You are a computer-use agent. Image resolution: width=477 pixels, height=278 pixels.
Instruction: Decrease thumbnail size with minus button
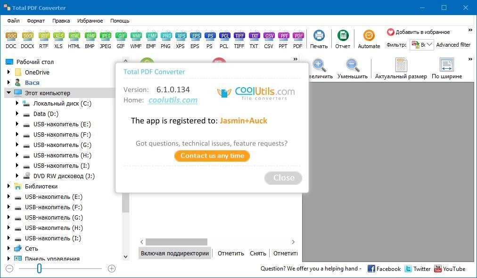coord(9,269)
